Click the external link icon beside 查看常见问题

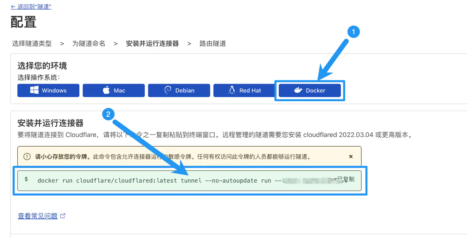pos(63,216)
